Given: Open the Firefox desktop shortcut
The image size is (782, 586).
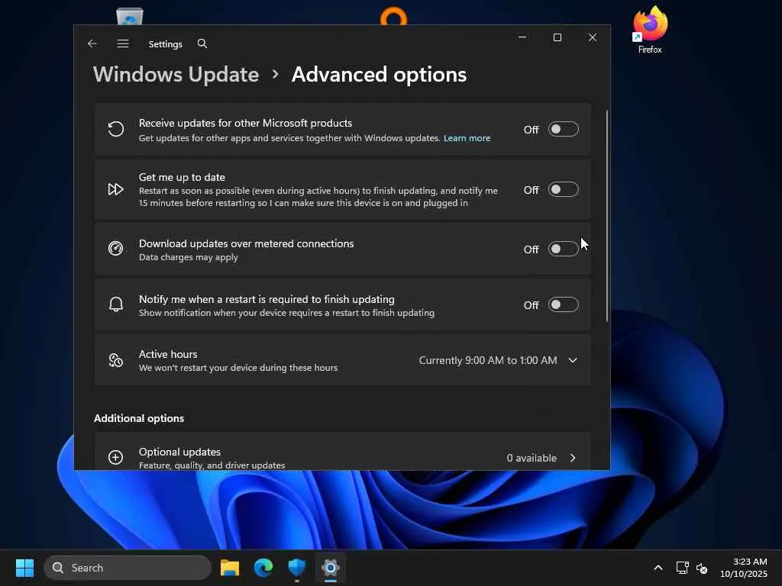Looking at the screenshot, I should tap(650, 30).
